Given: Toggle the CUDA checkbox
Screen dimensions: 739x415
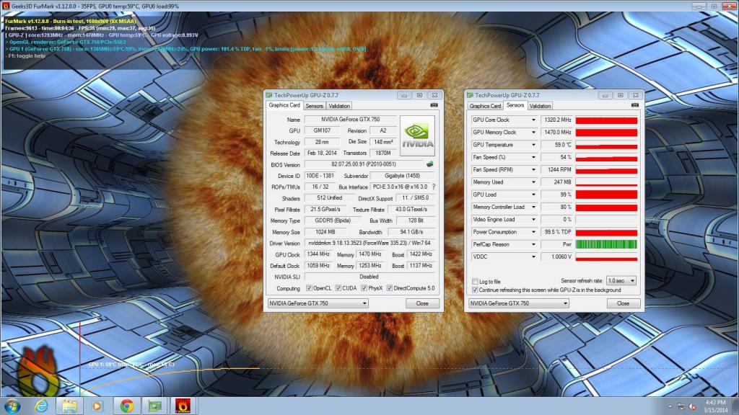Looking at the screenshot, I should pyautogui.click(x=338, y=288).
